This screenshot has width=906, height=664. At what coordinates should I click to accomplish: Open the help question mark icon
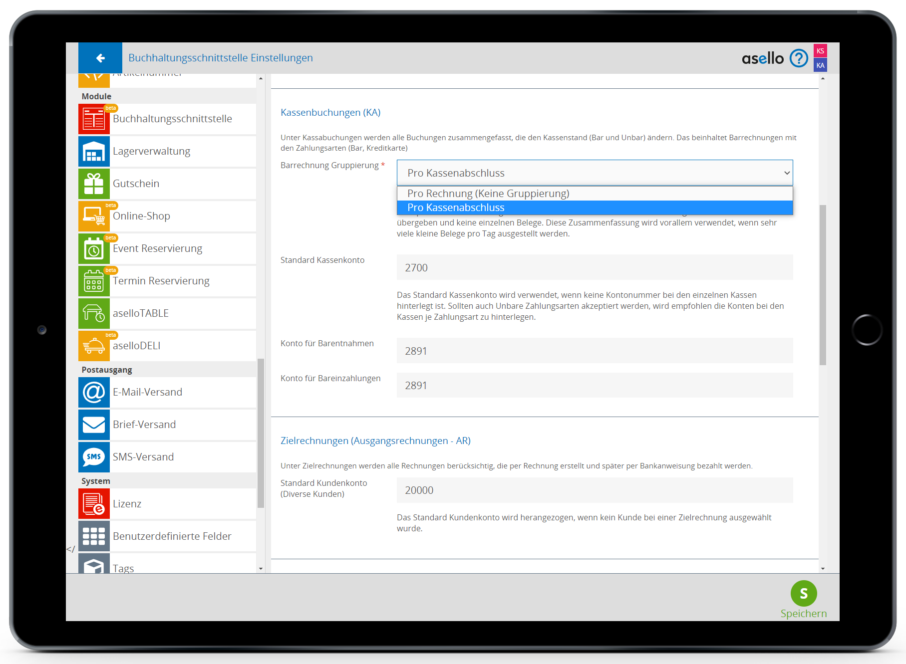click(x=799, y=58)
